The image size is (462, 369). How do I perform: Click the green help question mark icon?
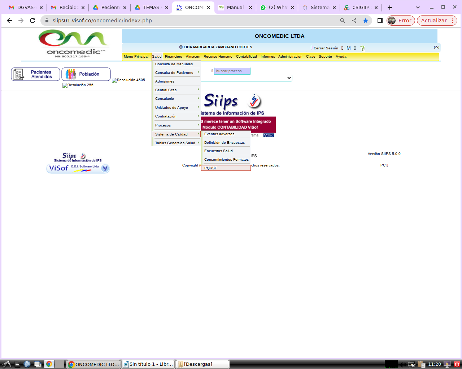[362, 48]
